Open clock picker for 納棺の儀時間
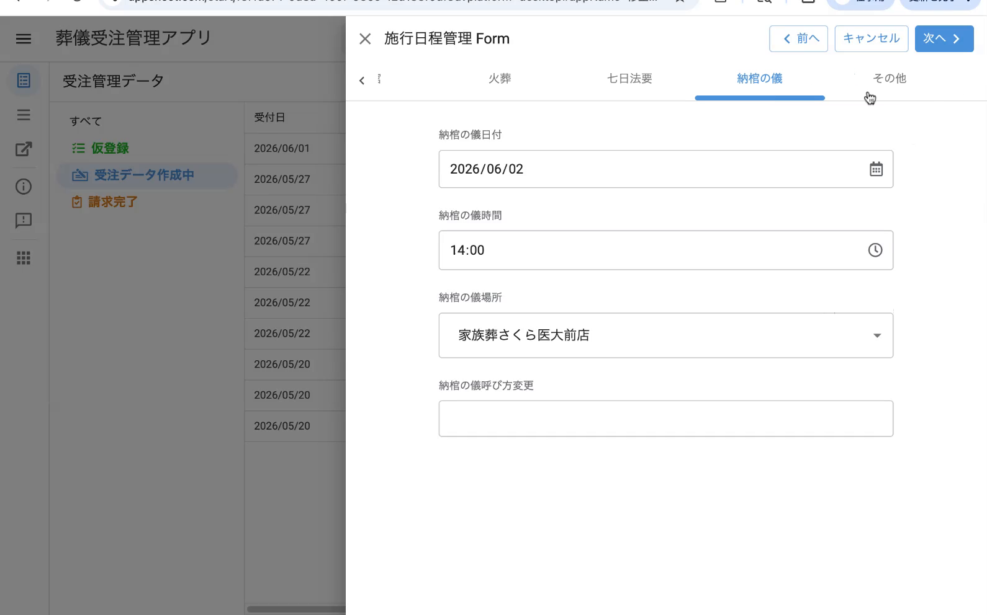The width and height of the screenshot is (987, 615). (875, 250)
